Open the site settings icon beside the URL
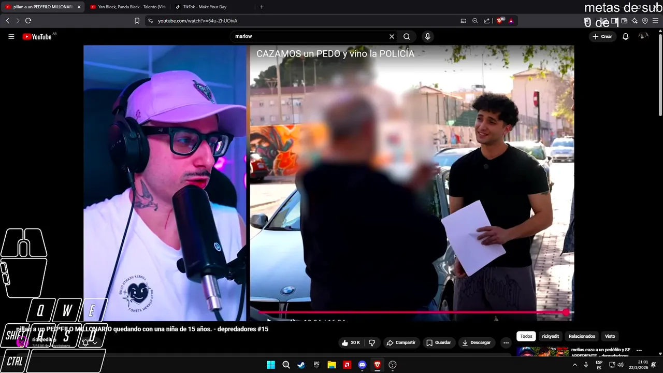Image resolution: width=663 pixels, height=373 pixels. (150, 21)
